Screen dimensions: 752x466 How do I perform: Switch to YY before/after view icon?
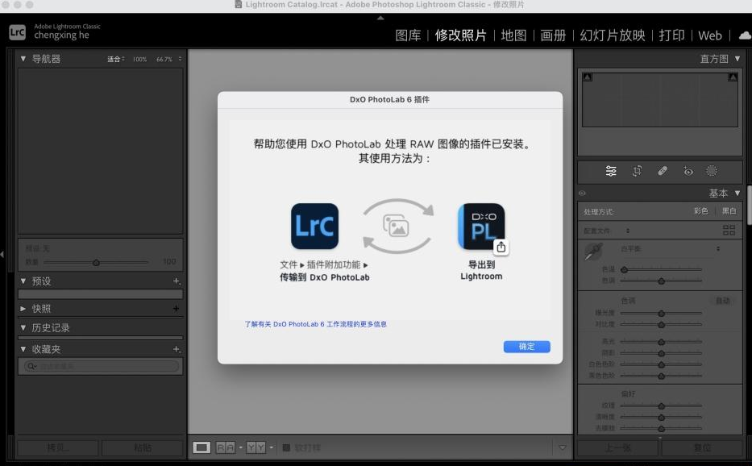tap(256, 447)
